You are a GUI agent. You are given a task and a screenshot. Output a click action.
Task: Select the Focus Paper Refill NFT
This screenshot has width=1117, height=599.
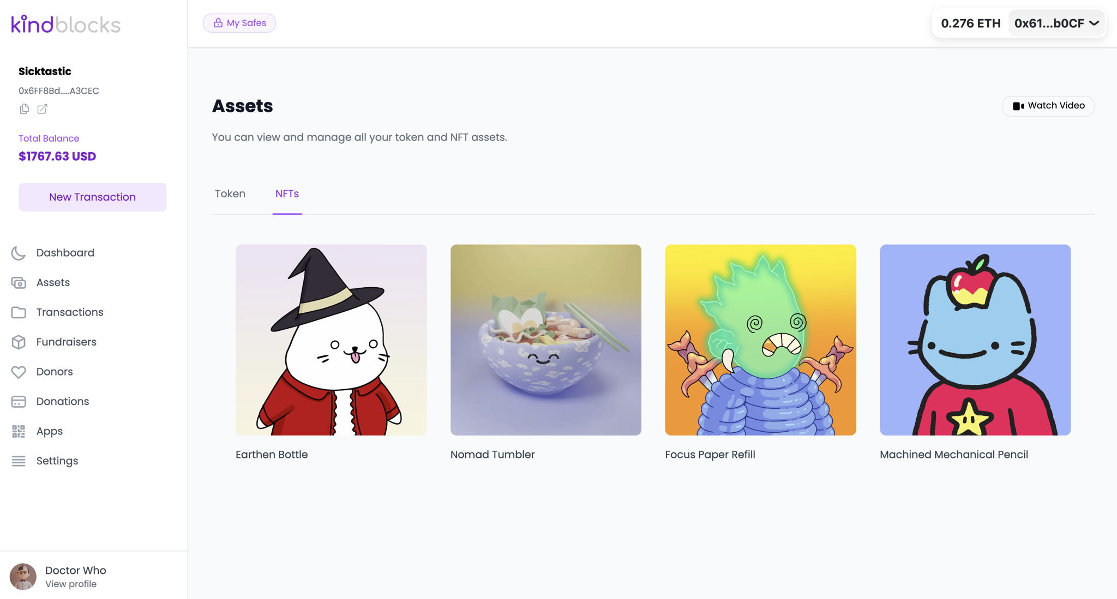point(760,340)
